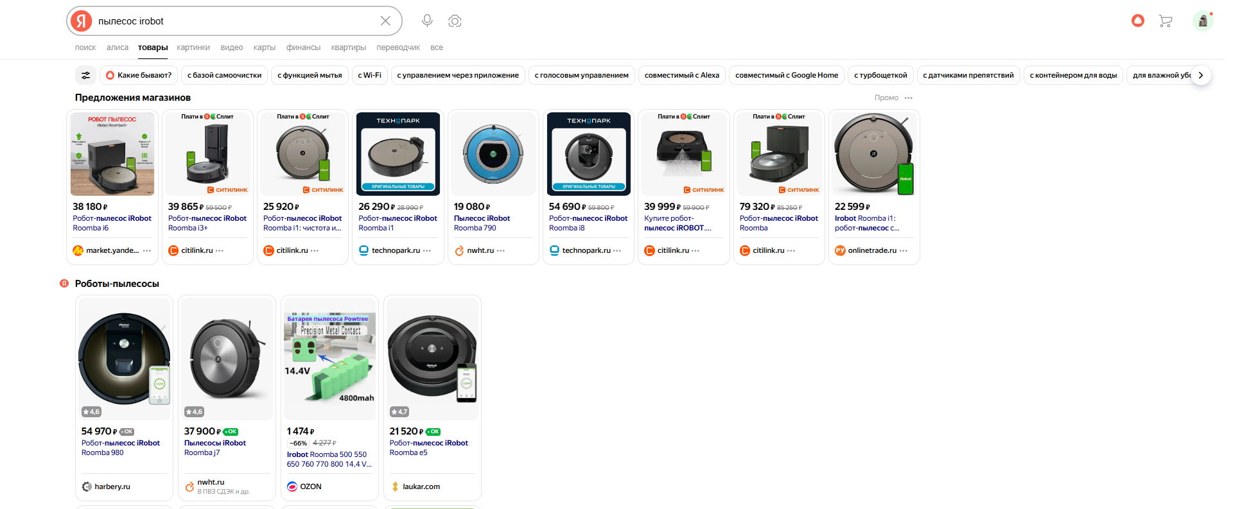1233x509 pixels.
Task: Click the 4,7 rating badge on Roomba e5
Action: [399, 411]
